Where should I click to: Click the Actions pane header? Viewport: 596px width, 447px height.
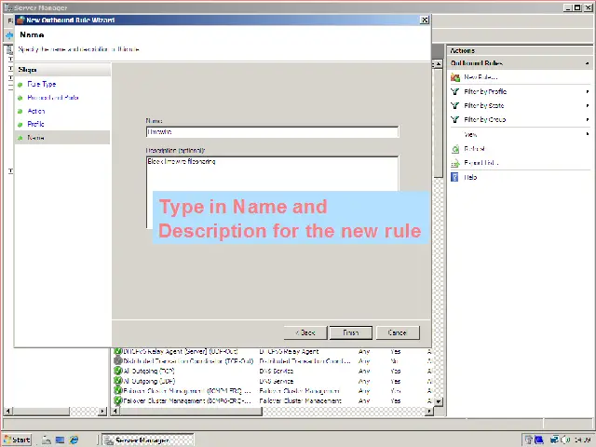click(x=520, y=50)
